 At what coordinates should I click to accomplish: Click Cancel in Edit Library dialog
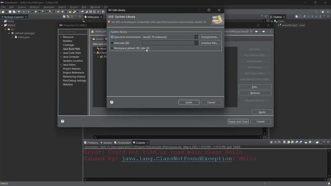[x=211, y=102]
